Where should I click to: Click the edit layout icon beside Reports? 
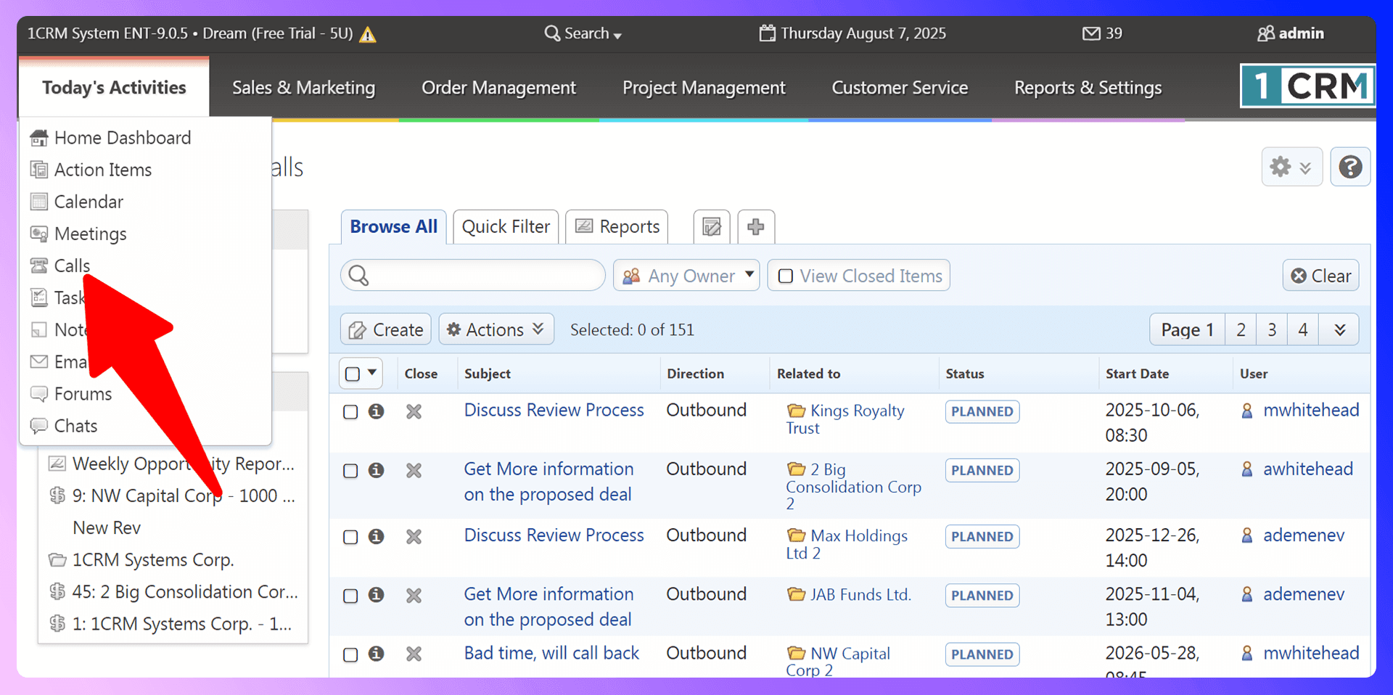click(x=712, y=227)
